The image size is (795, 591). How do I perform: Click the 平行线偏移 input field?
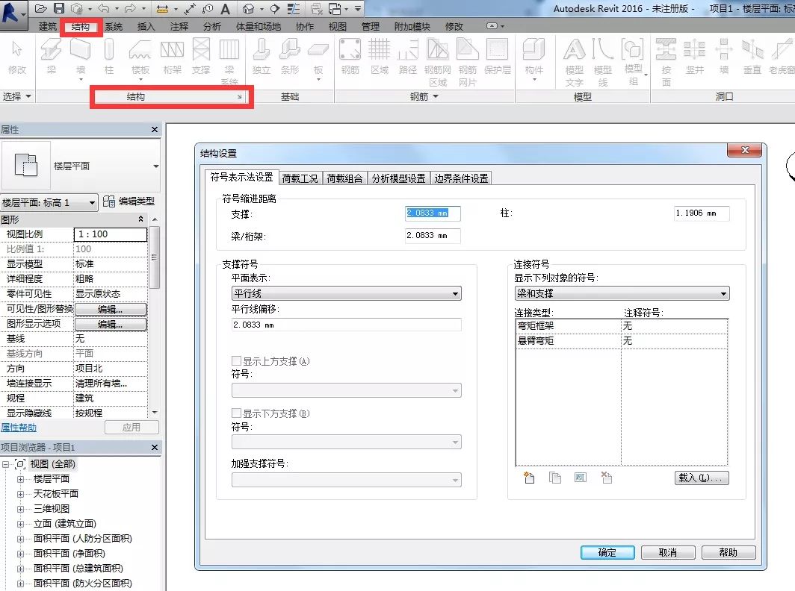[346, 325]
